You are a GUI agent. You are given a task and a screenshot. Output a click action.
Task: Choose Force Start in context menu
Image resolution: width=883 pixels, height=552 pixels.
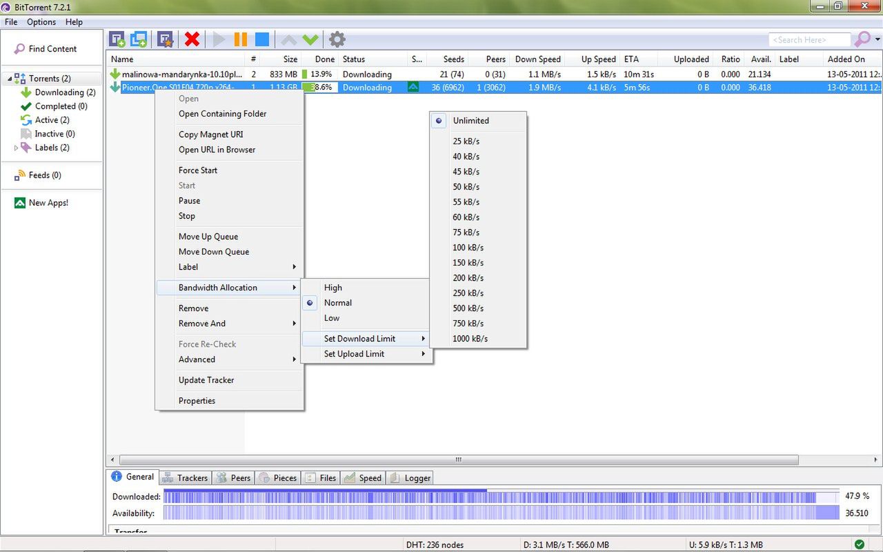coord(230,170)
